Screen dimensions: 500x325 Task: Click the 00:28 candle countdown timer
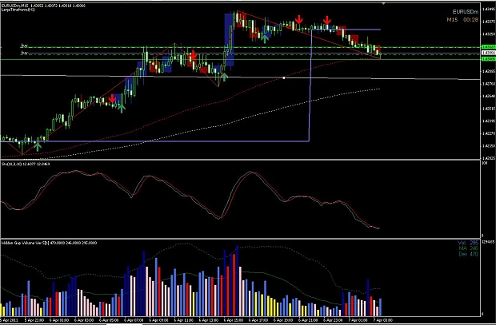470,20
